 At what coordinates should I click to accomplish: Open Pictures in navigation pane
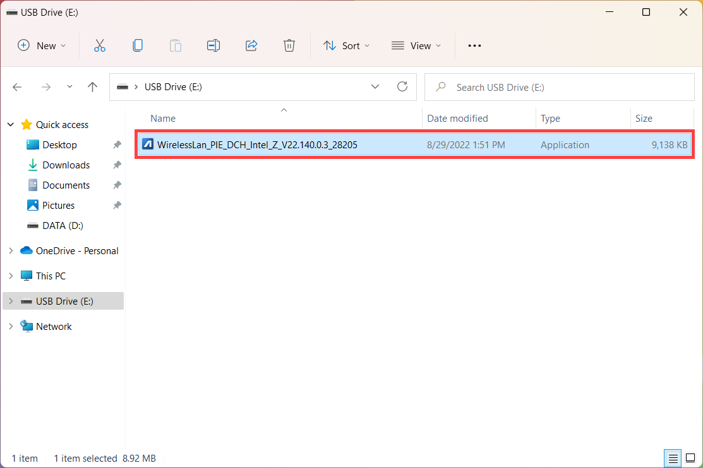click(x=58, y=205)
